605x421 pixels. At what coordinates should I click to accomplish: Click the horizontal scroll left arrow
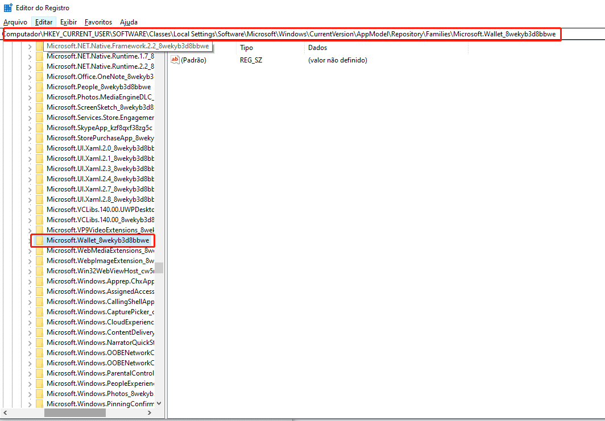point(5,412)
